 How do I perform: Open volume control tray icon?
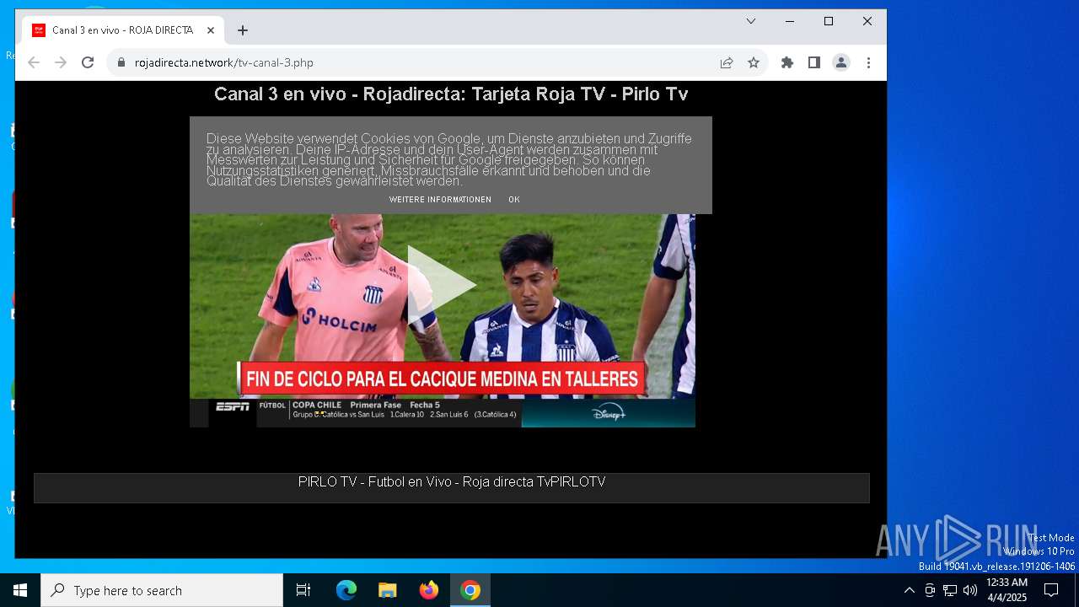coord(970,590)
